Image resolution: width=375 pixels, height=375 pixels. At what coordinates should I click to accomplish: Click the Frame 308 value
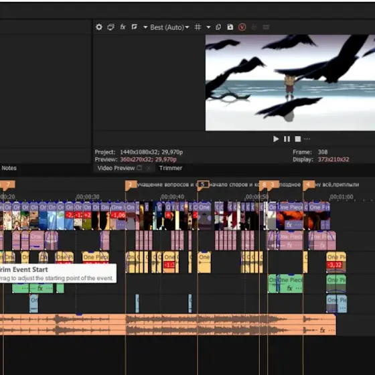(x=323, y=152)
